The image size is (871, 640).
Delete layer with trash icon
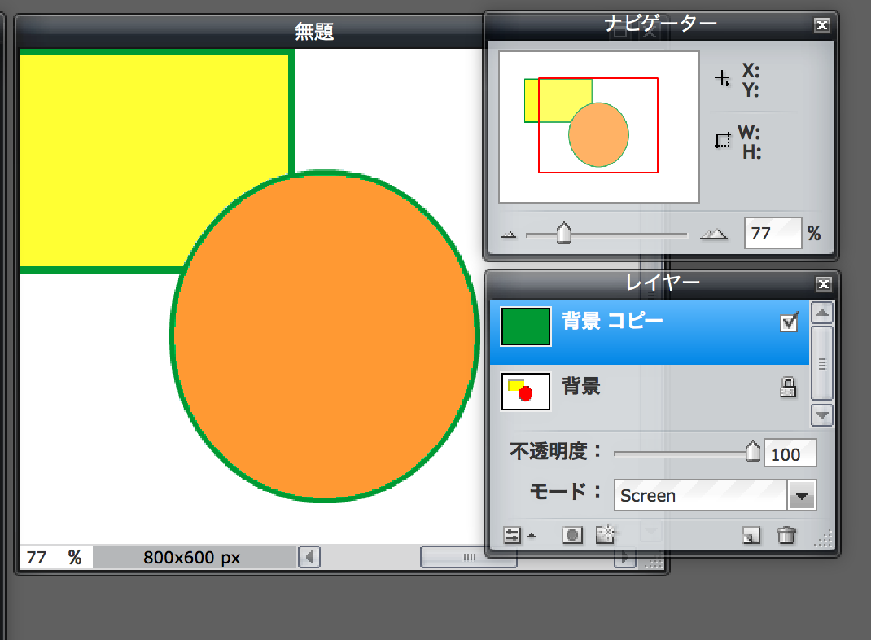pos(786,535)
